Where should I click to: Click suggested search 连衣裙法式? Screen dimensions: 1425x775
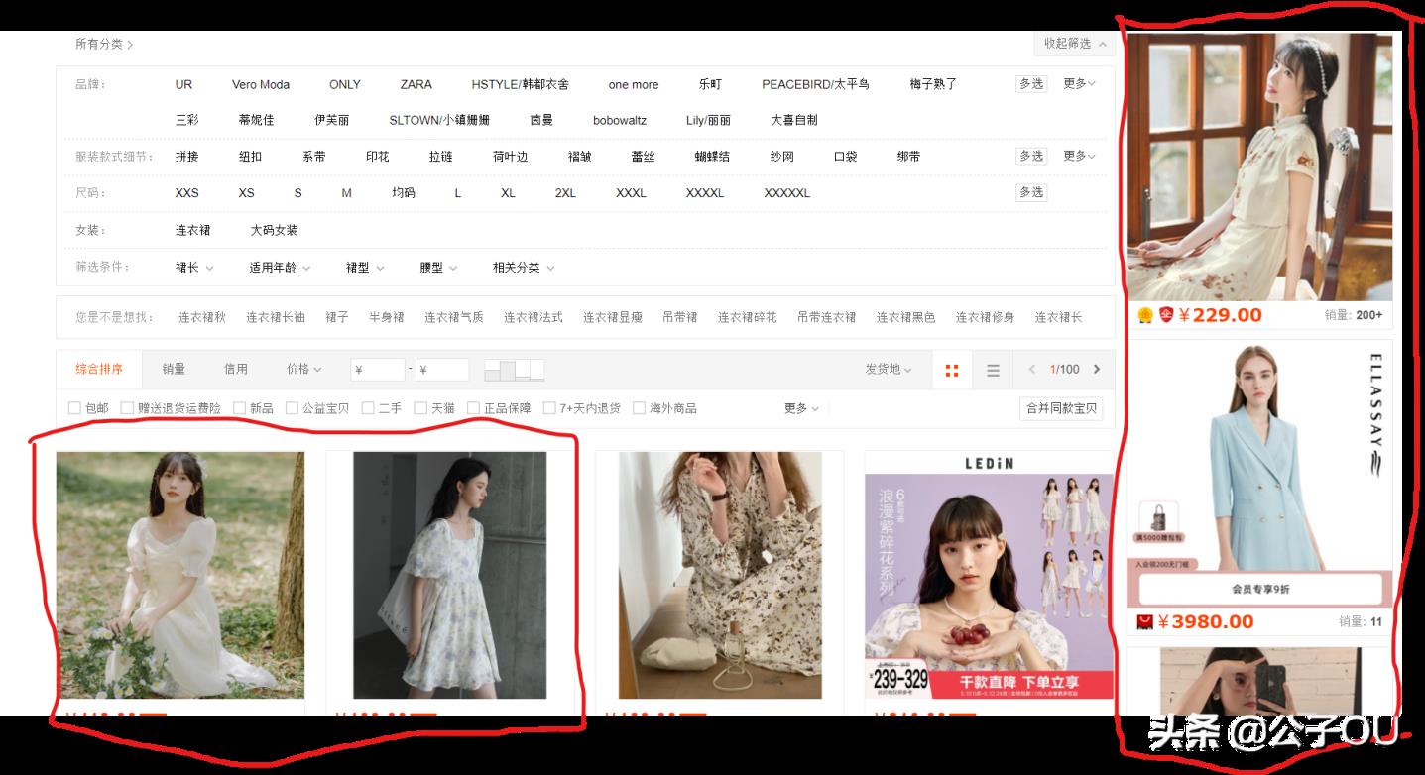tap(533, 317)
